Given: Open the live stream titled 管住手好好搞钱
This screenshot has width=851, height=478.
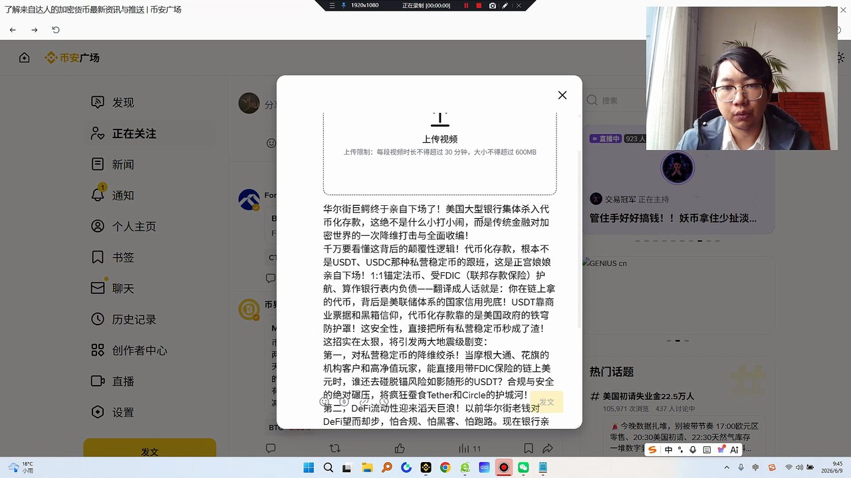Looking at the screenshot, I should [673, 218].
